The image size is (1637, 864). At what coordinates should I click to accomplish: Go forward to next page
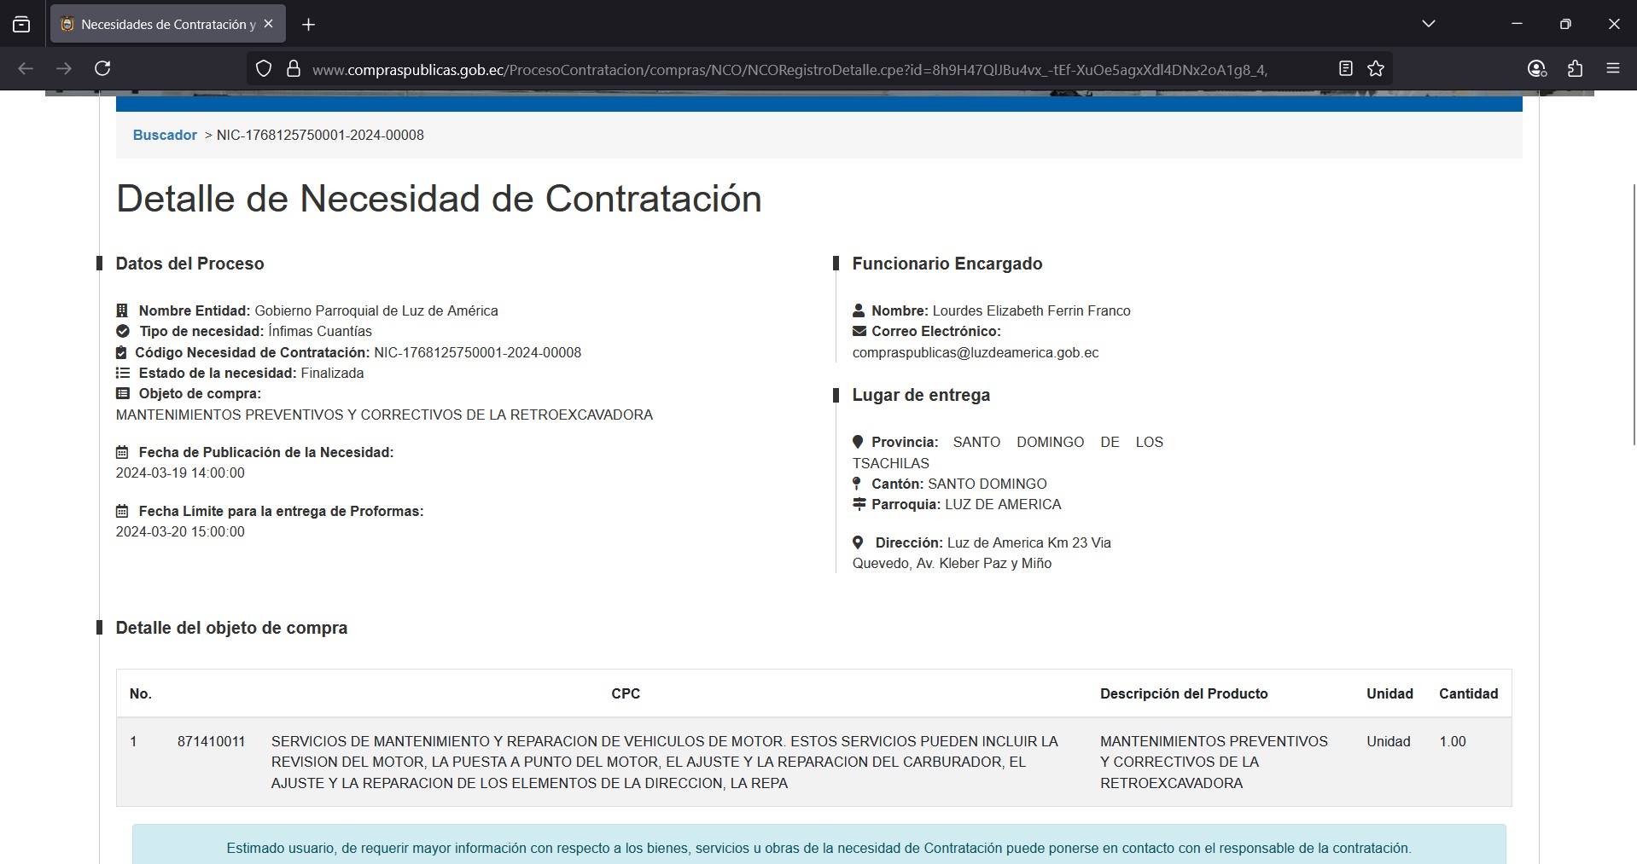coord(64,68)
